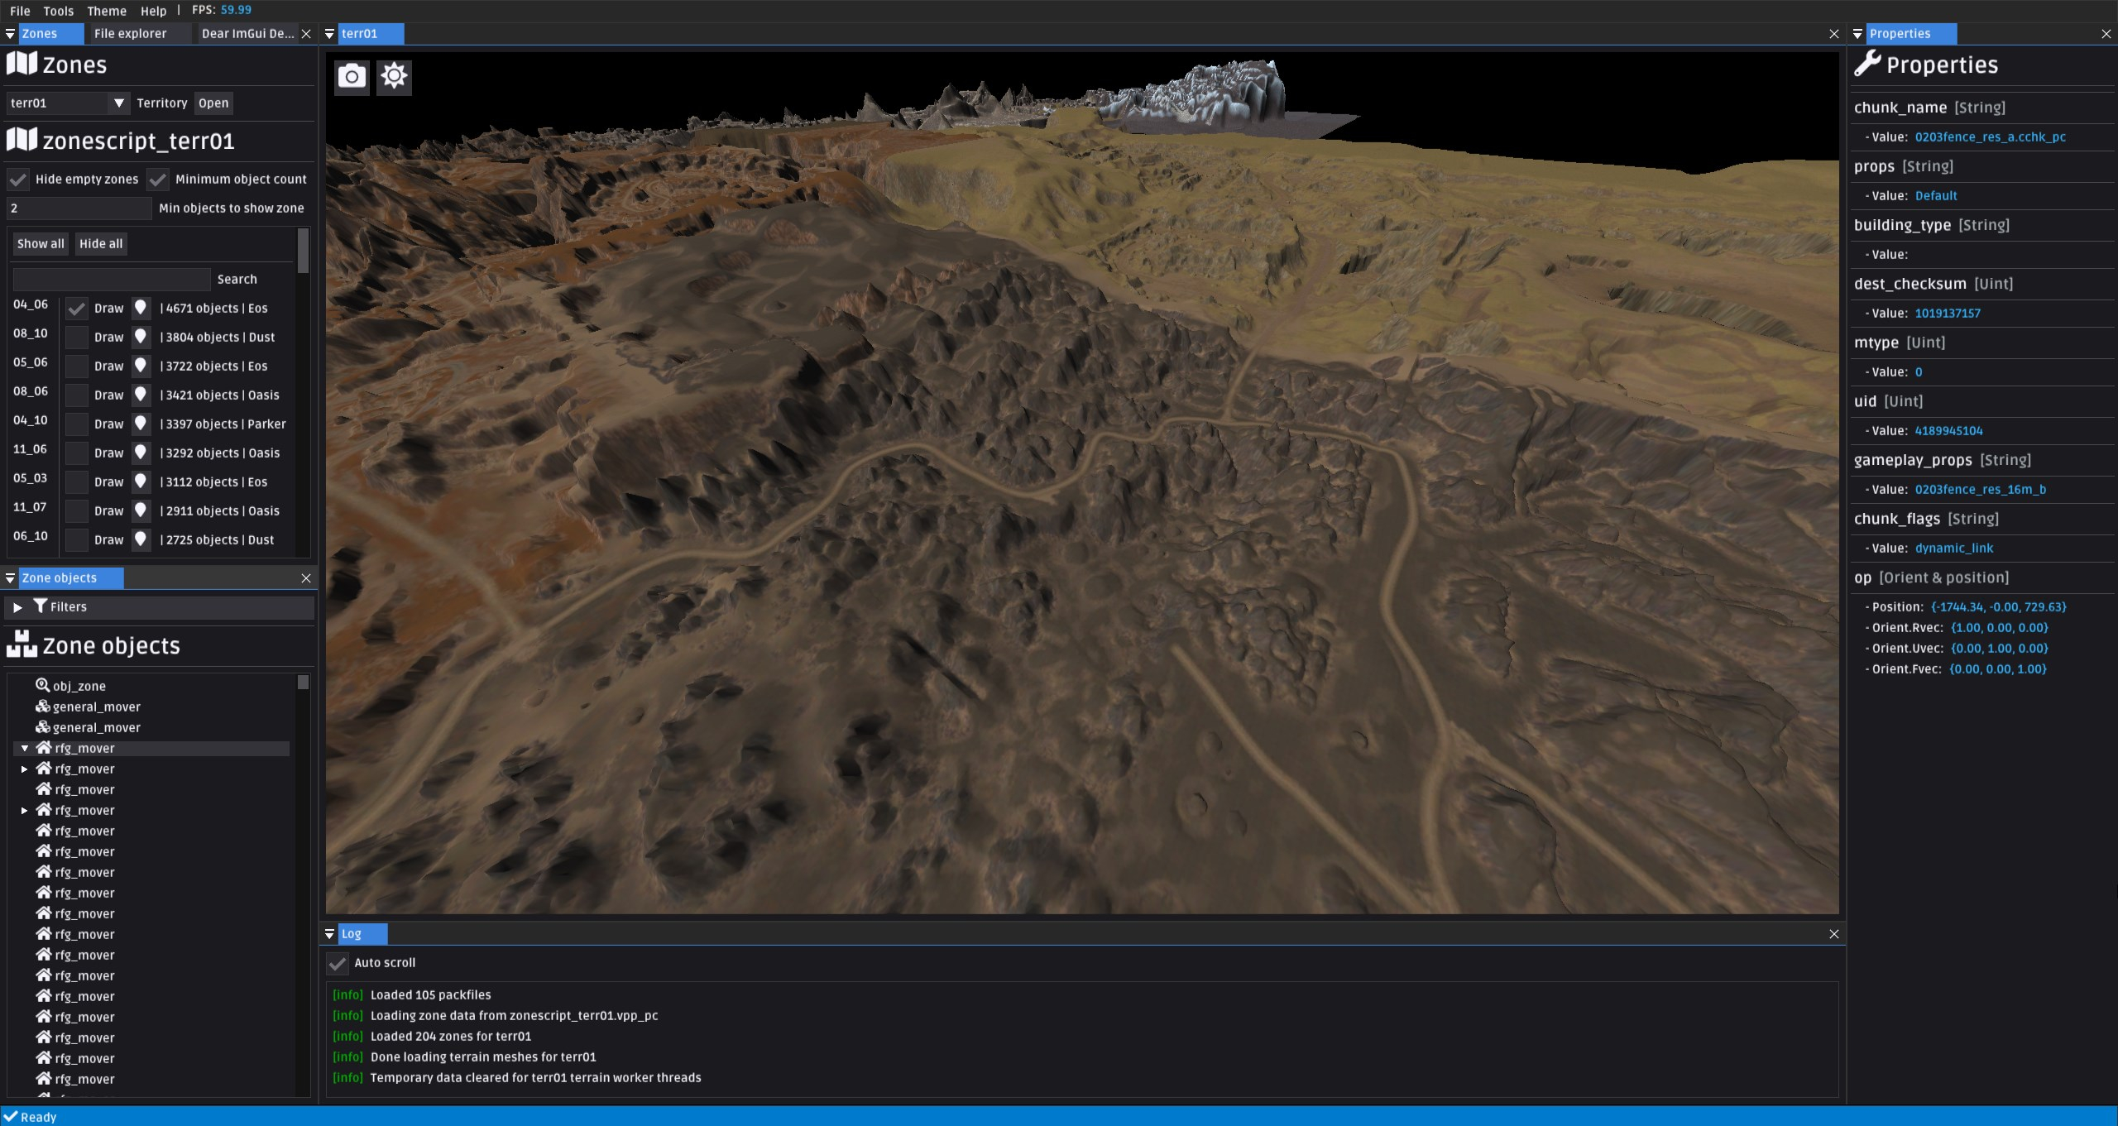
Task: Expand the Filters section arrow
Action: [17, 607]
